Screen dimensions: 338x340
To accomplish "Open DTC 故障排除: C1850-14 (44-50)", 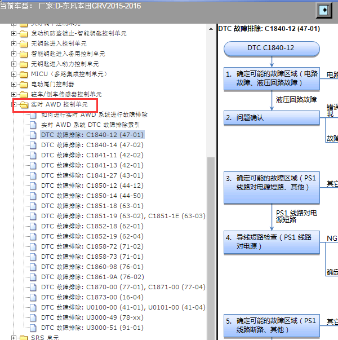I will pos(92,196).
